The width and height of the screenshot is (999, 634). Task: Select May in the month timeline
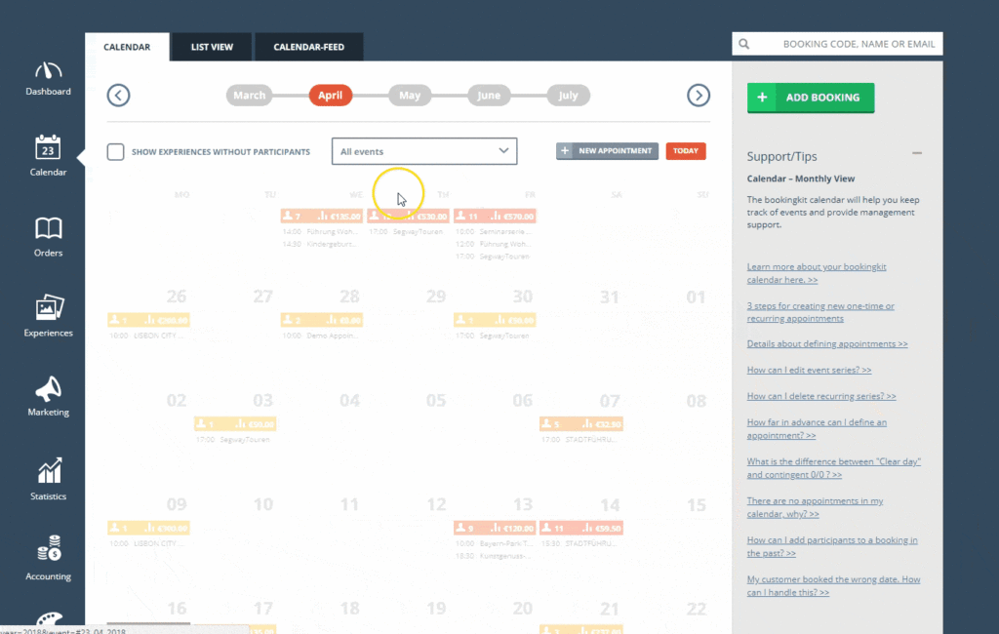point(410,96)
